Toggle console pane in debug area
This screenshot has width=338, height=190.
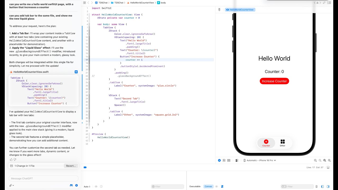point(328,187)
